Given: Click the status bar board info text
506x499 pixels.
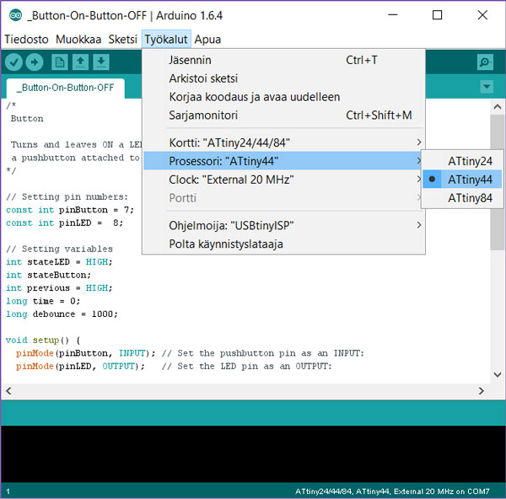Looking at the screenshot, I should click(x=392, y=491).
